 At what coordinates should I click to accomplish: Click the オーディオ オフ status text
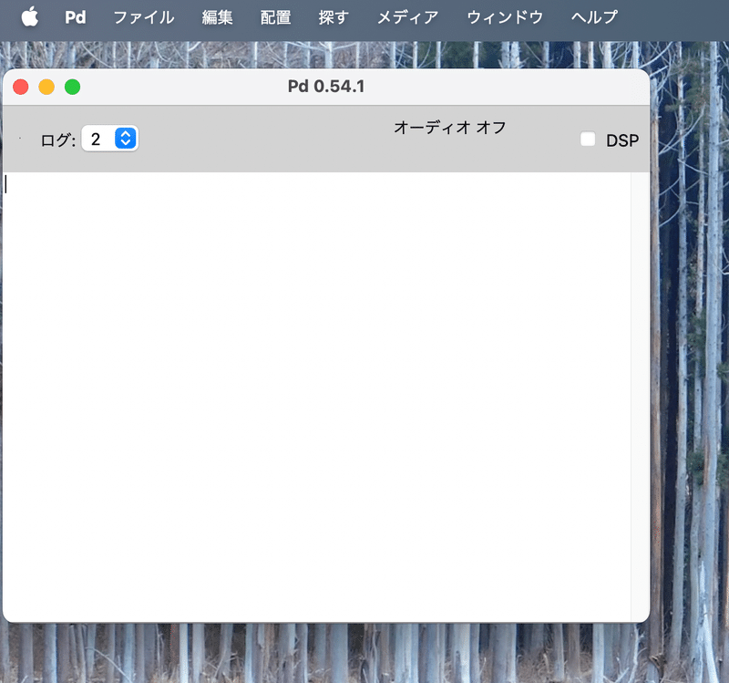451,128
